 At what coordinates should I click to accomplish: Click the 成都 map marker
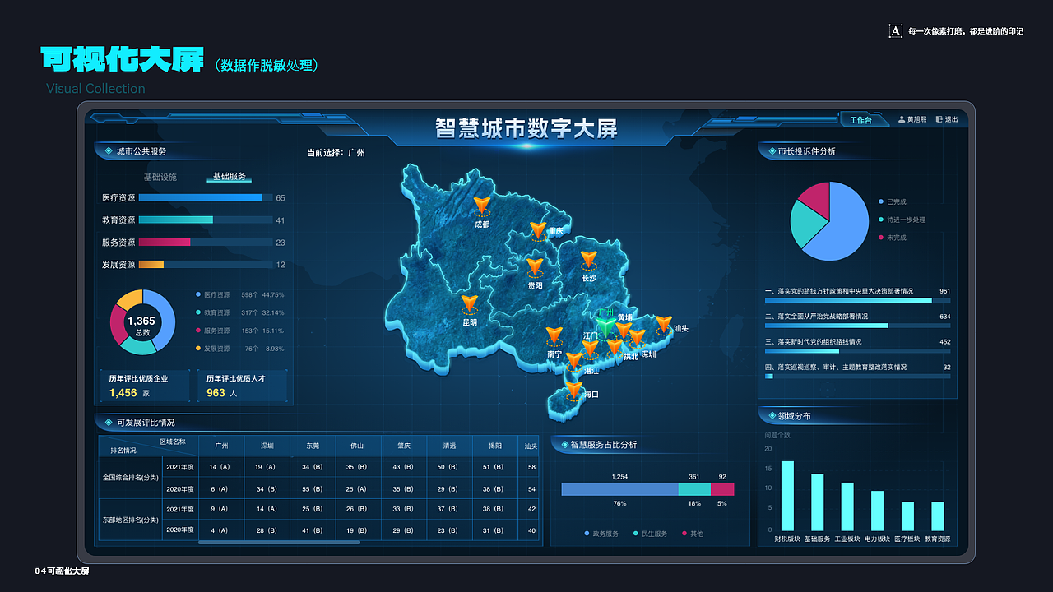(x=481, y=206)
